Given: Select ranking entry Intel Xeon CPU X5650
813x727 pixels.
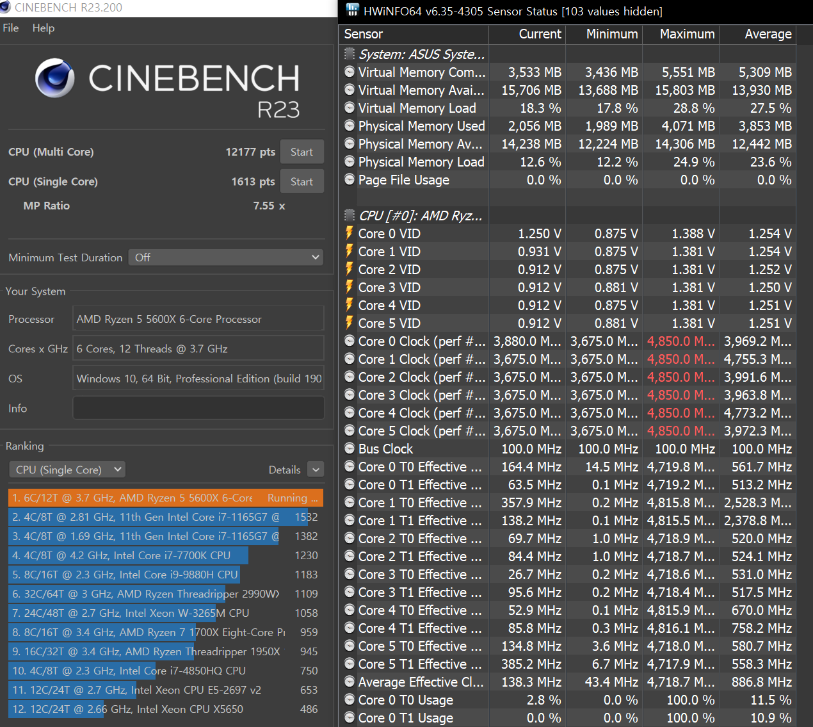Looking at the screenshot, I should tap(166, 709).
